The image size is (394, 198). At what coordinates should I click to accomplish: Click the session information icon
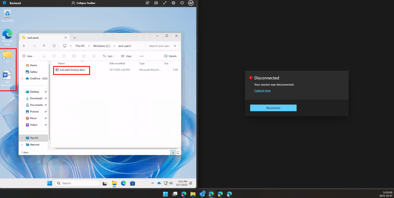[182, 3]
